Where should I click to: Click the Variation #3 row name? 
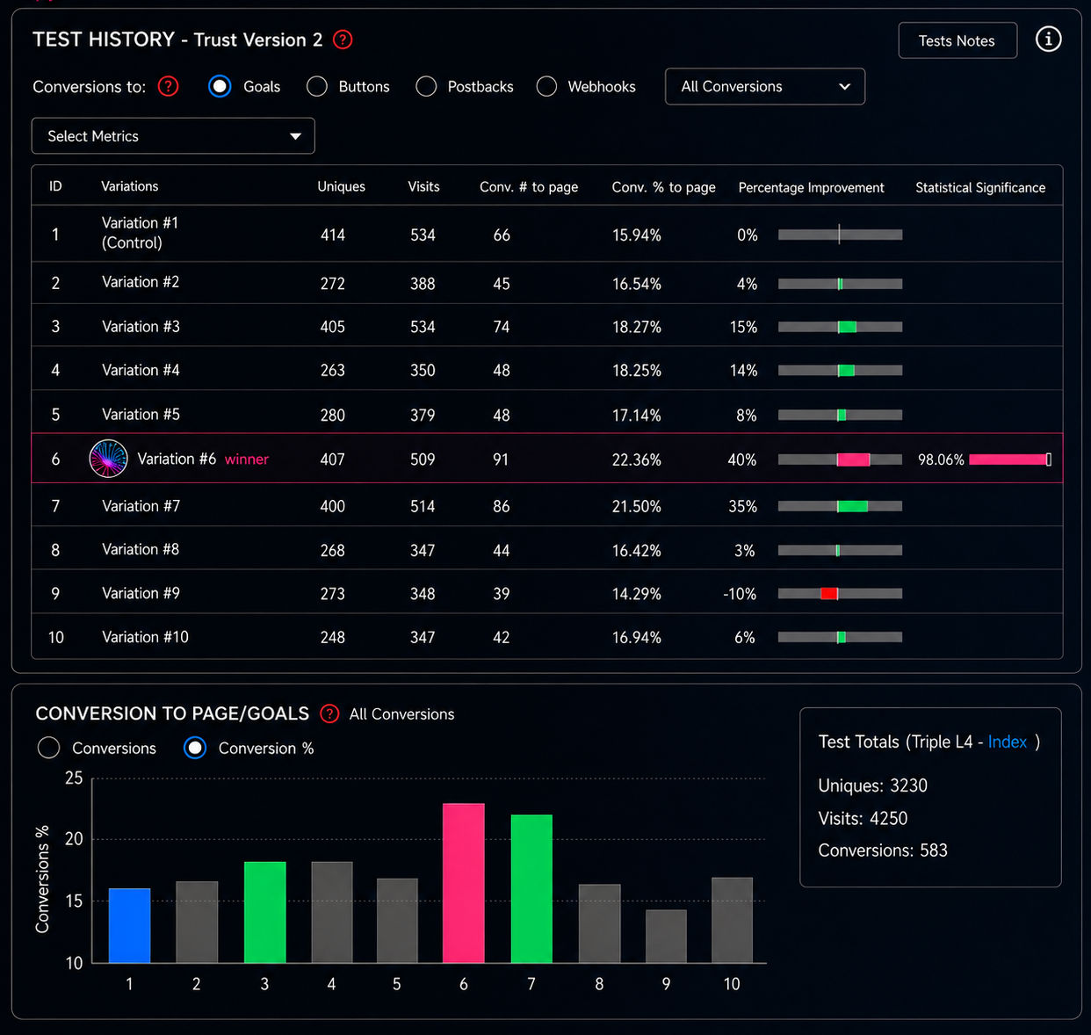141,327
